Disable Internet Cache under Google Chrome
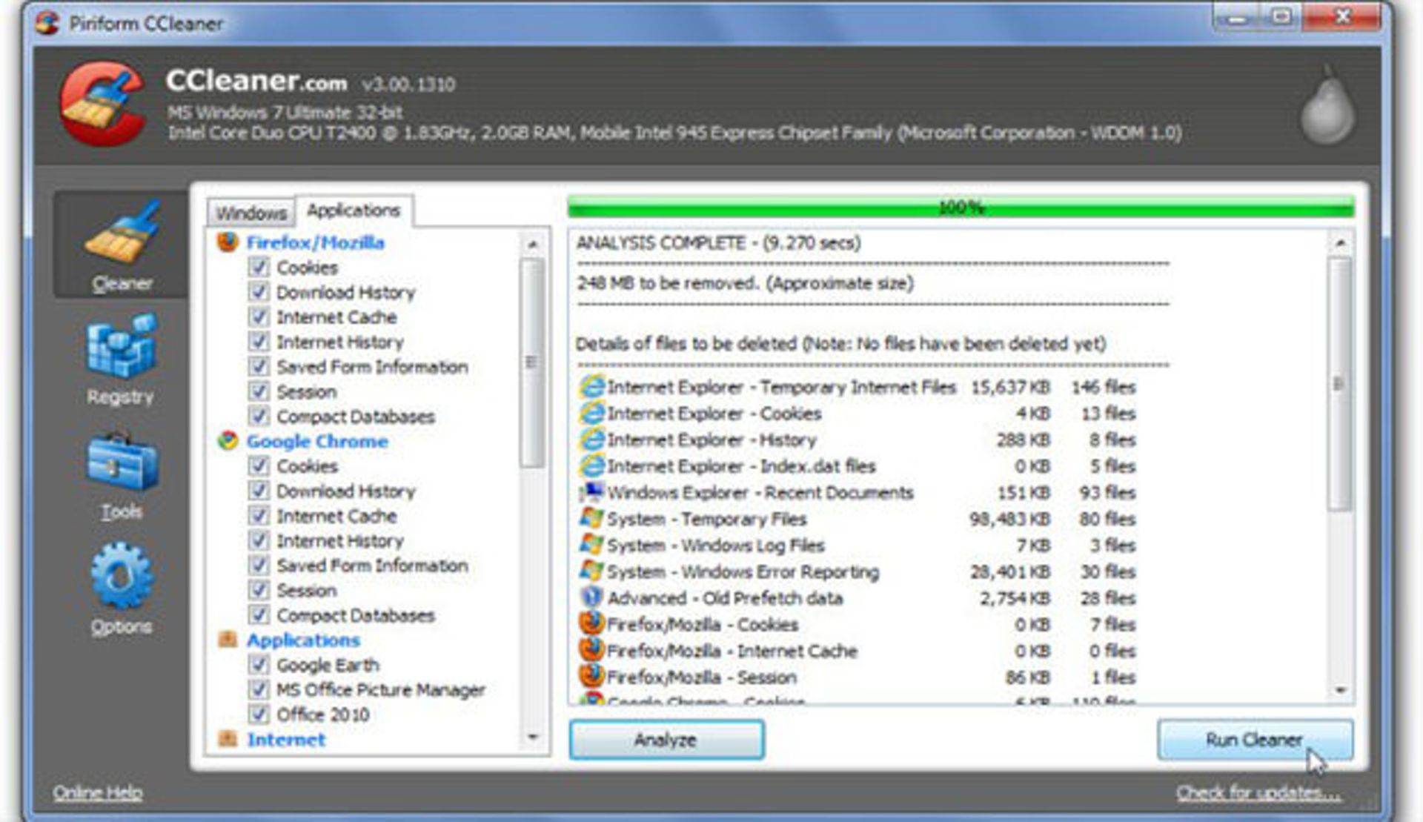The width and height of the screenshot is (1423, 822). 259,516
